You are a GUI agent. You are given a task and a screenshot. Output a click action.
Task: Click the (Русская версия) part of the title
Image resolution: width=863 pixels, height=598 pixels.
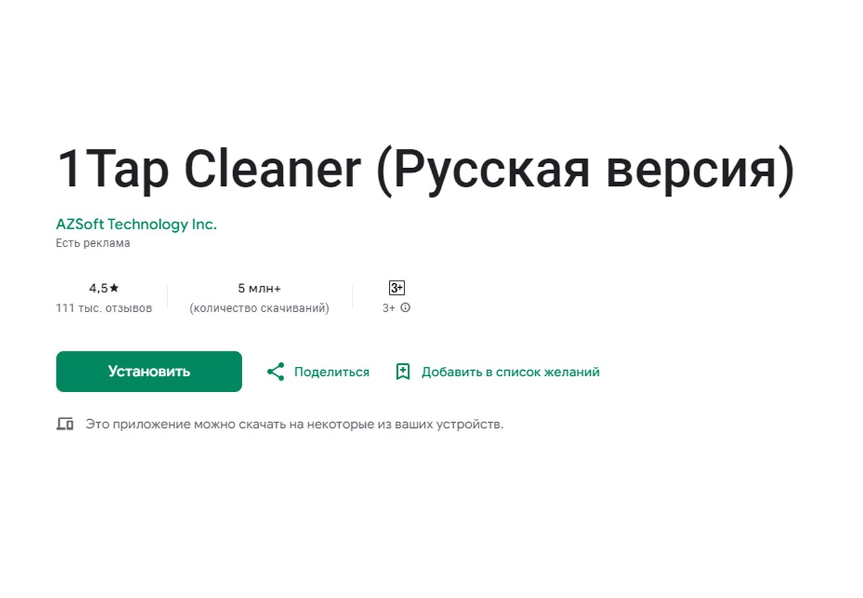(586, 170)
